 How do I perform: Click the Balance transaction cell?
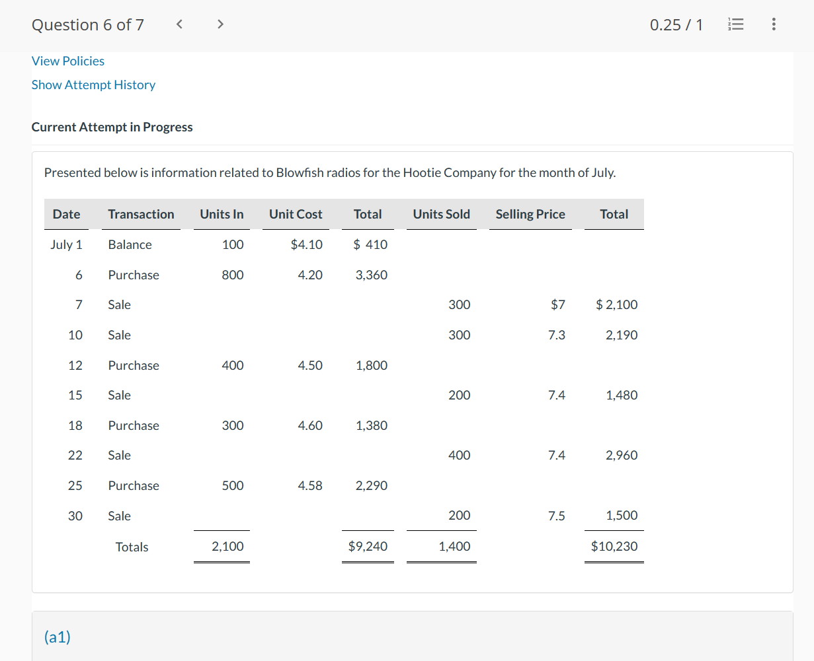click(x=130, y=244)
